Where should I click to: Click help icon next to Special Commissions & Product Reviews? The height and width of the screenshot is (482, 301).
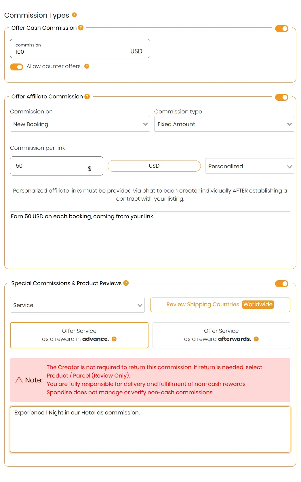[x=126, y=283]
